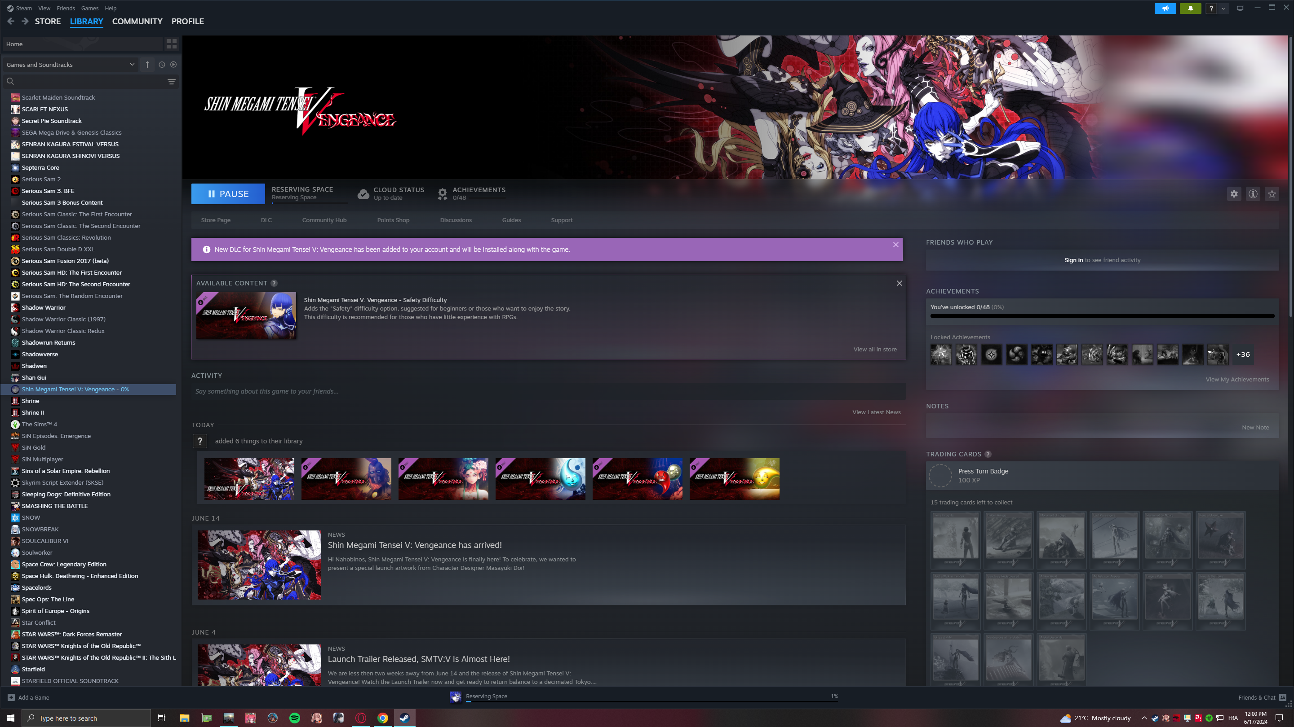
Task: Click the Add a Game plus icon
Action: [x=11, y=697]
